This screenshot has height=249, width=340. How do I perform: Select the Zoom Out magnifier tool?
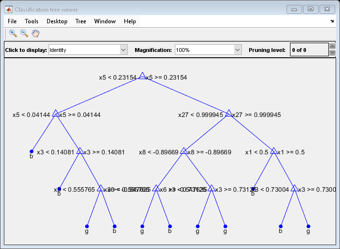(x=24, y=33)
